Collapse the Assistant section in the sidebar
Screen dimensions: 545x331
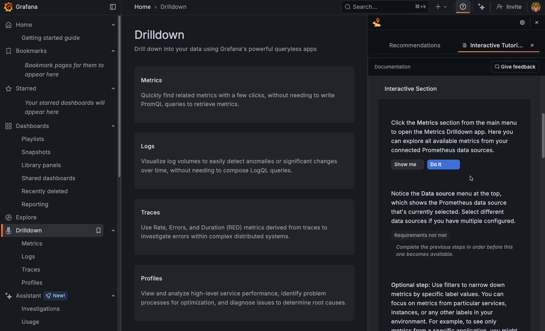[113, 296]
